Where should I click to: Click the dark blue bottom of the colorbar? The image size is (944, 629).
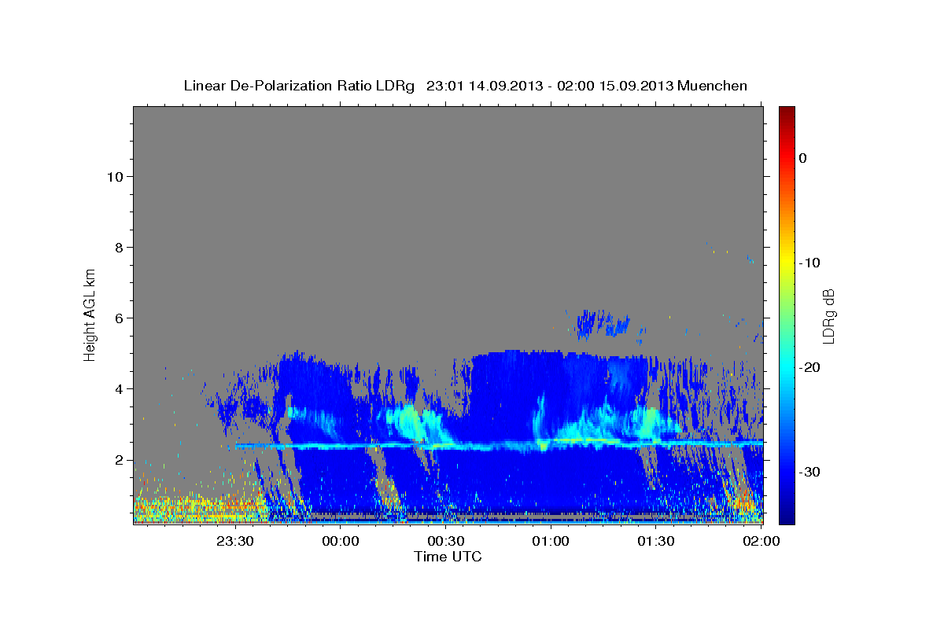[787, 515]
